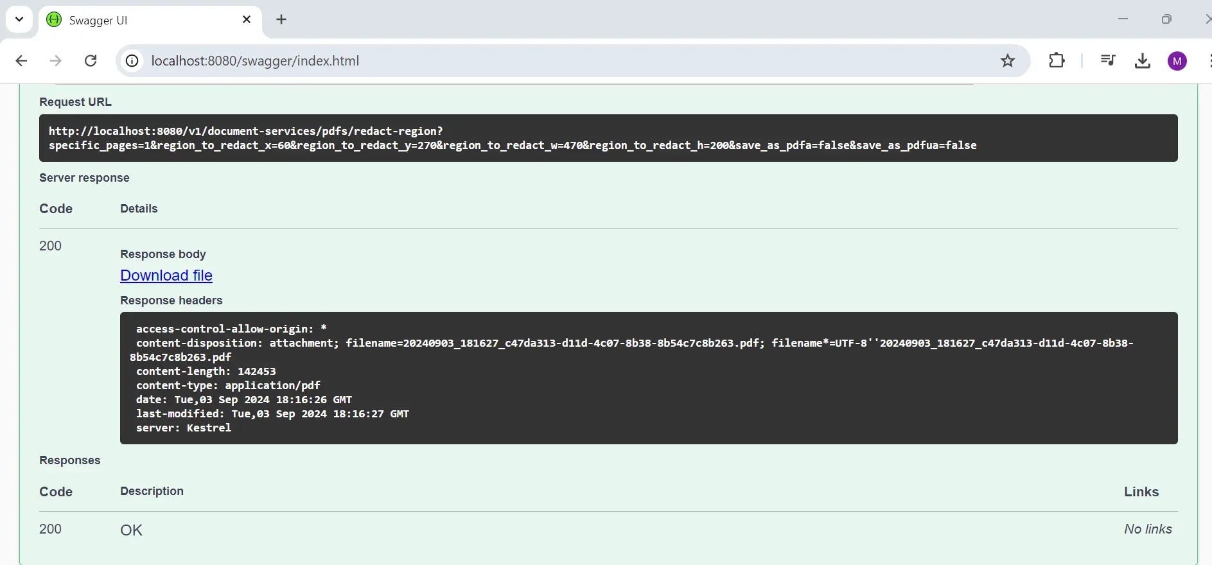Close the Swagger UI tab
1212x565 pixels.
[247, 20]
